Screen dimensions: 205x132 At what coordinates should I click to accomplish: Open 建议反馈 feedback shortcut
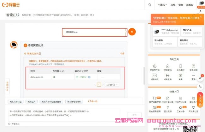coord(168,107)
